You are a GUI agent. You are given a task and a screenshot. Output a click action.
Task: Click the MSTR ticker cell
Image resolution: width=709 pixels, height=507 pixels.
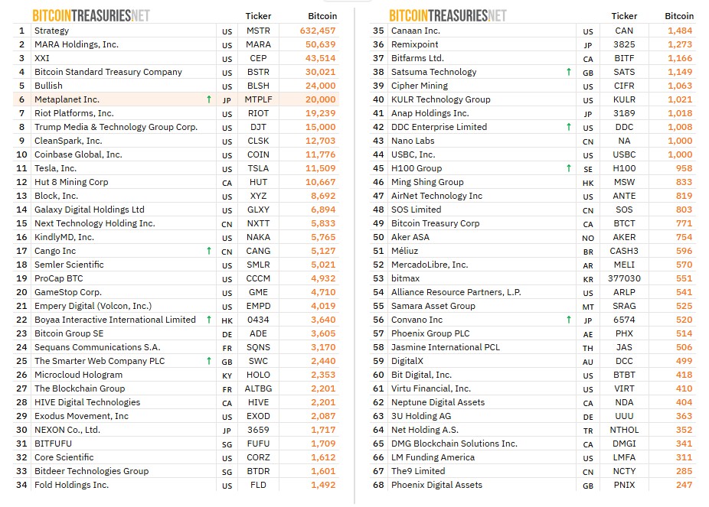coord(258,31)
